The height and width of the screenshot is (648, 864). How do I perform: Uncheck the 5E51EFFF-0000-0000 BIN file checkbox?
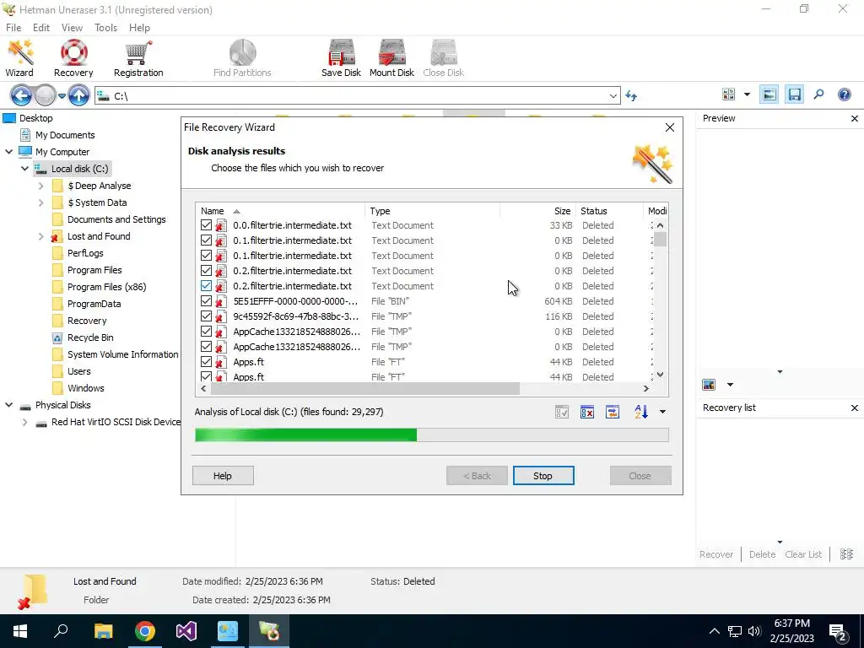[x=206, y=301]
